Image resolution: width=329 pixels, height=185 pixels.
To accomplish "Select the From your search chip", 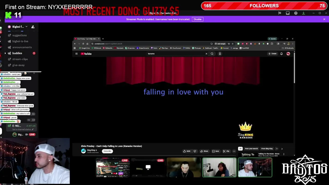I will [x=251, y=149].
